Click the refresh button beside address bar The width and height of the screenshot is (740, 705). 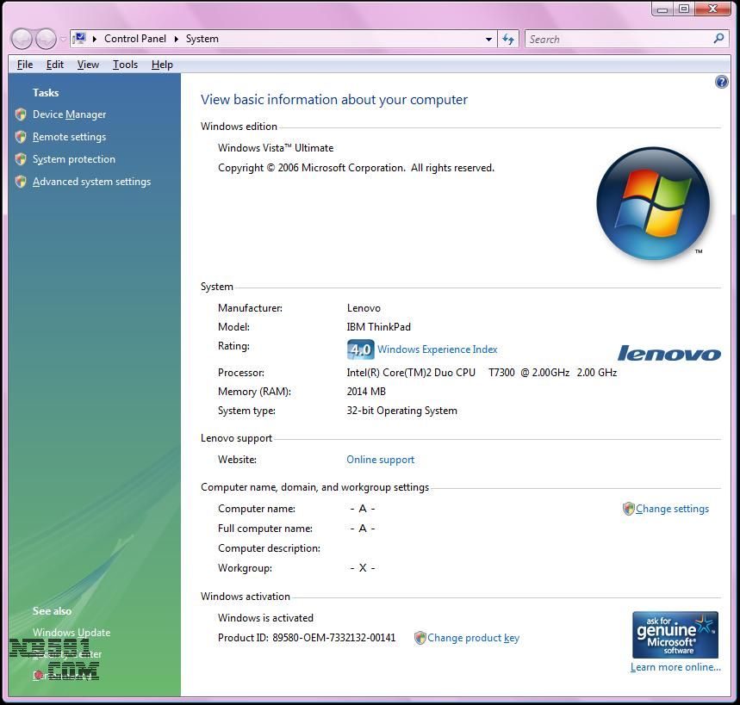pyautogui.click(x=508, y=39)
